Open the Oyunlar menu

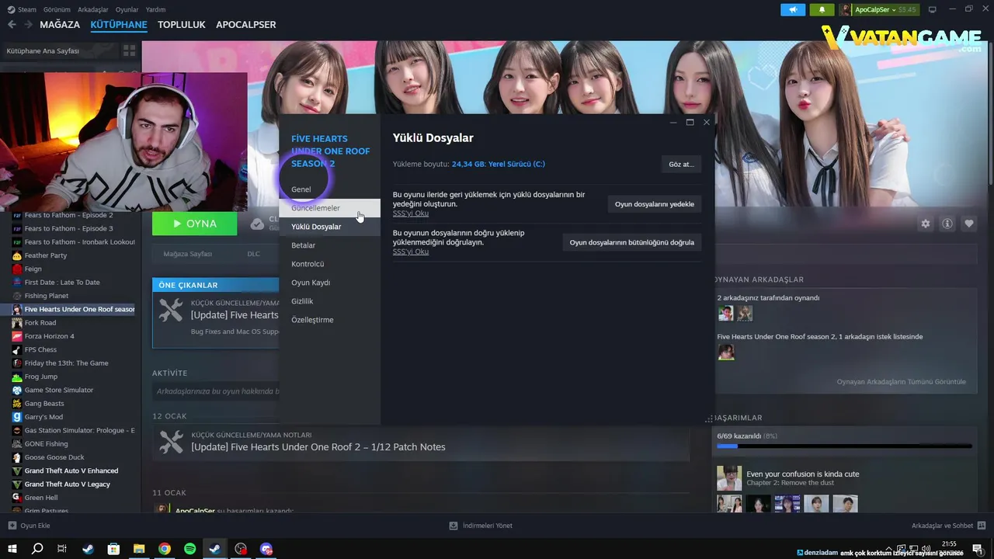[x=127, y=9]
